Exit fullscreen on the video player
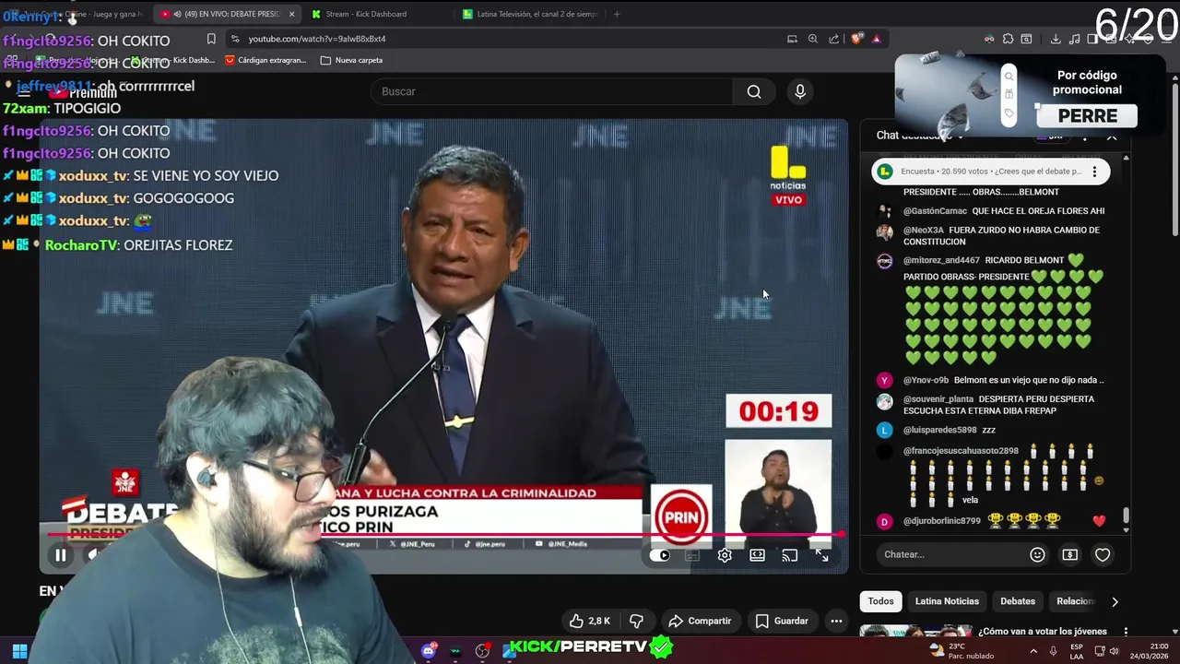1180x664 pixels. (821, 555)
